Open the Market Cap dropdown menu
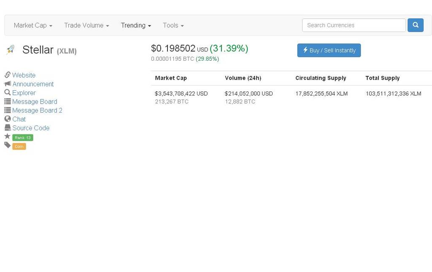This screenshot has height=272, width=432. [33, 25]
